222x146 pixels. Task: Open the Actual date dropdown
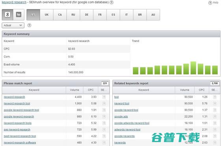coord(13,26)
